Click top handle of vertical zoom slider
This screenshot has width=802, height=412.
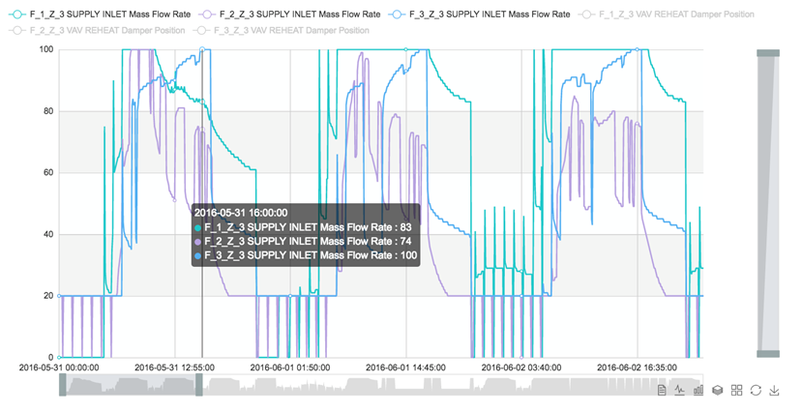768,53
